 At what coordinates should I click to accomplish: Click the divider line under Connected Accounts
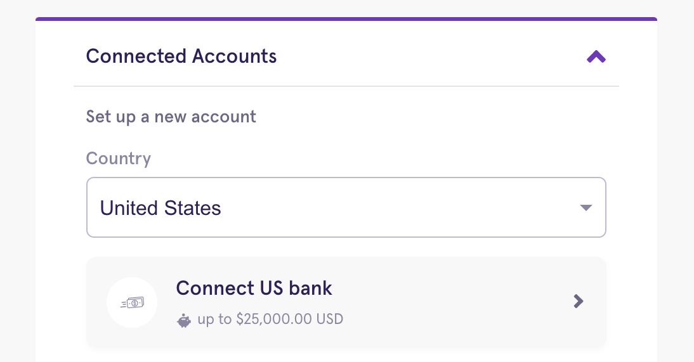click(346, 86)
